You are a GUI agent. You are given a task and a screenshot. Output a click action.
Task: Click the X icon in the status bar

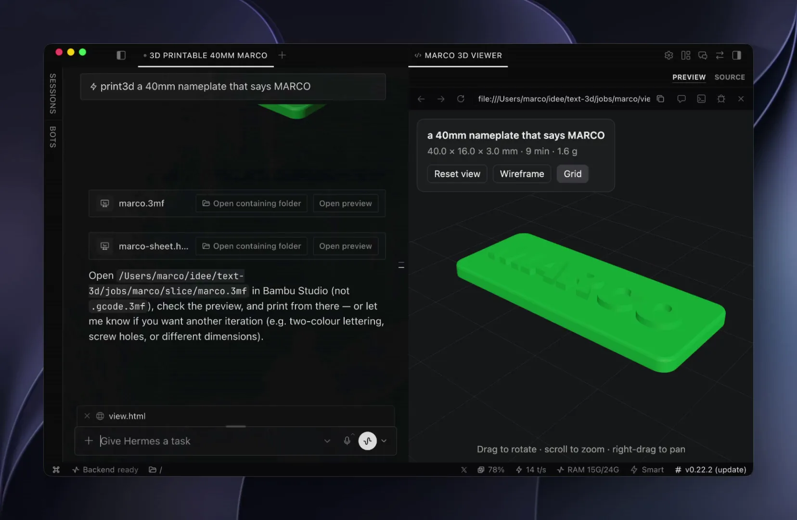[x=464, y=469]
